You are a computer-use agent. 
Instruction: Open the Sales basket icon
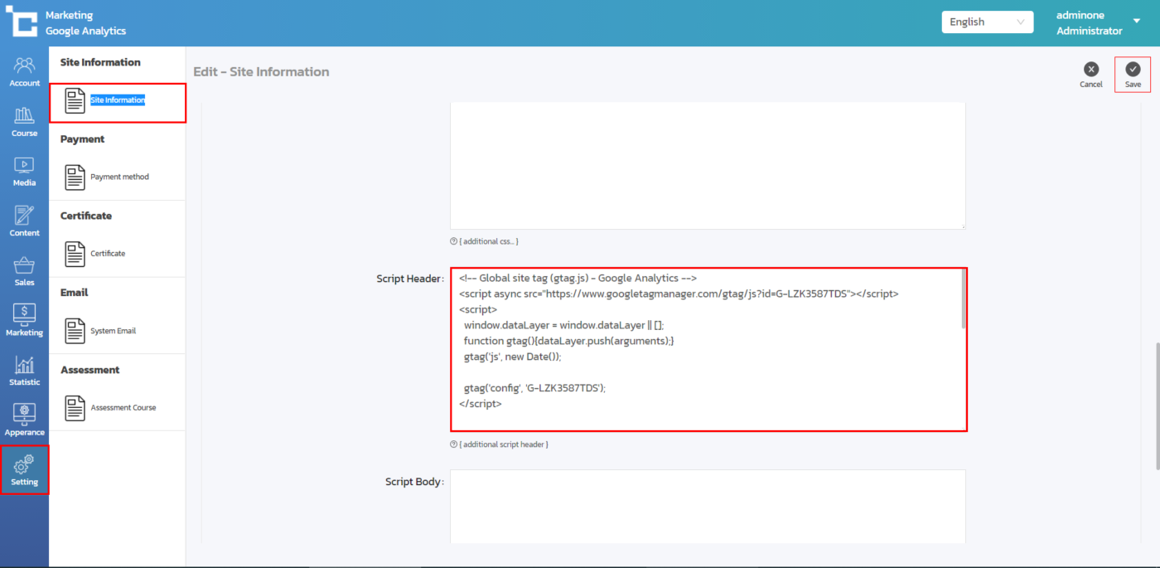pos(24,270)
